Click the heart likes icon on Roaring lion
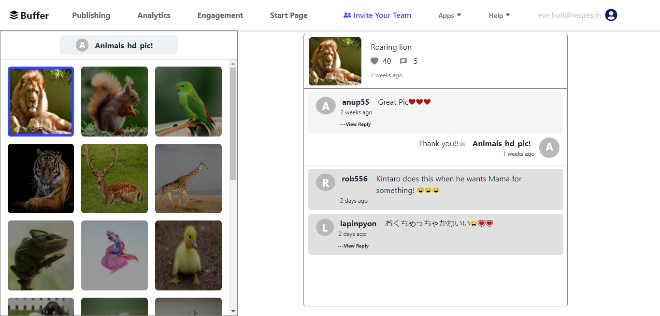The image size is (660, 316). click(x=374, y=61)
